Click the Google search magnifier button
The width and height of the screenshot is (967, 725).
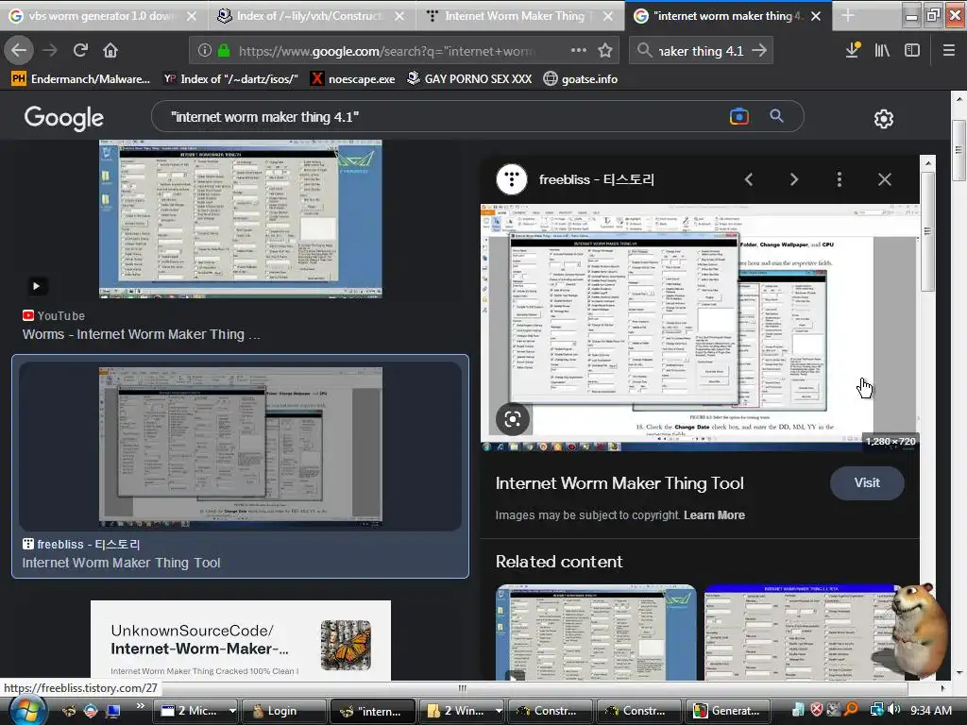pyautogui.click(x=776, y=116)
